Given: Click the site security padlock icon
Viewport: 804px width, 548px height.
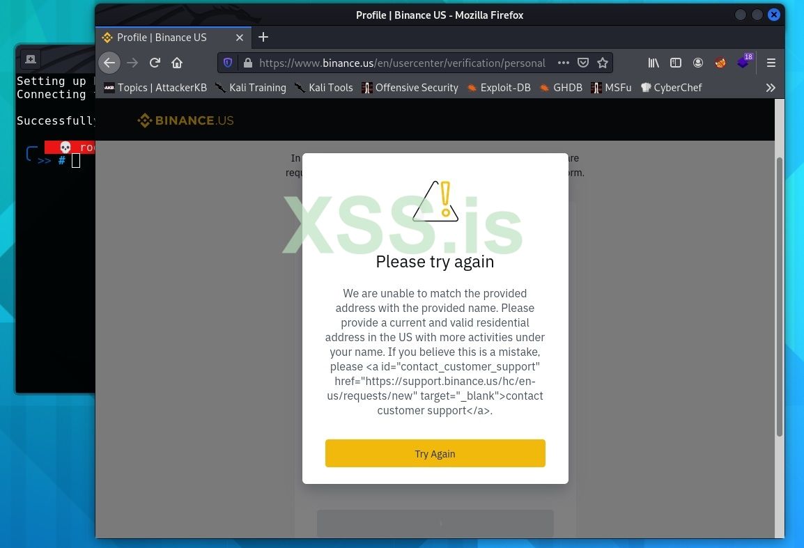Looking at the screenshot, I should [x=247, y=63].
